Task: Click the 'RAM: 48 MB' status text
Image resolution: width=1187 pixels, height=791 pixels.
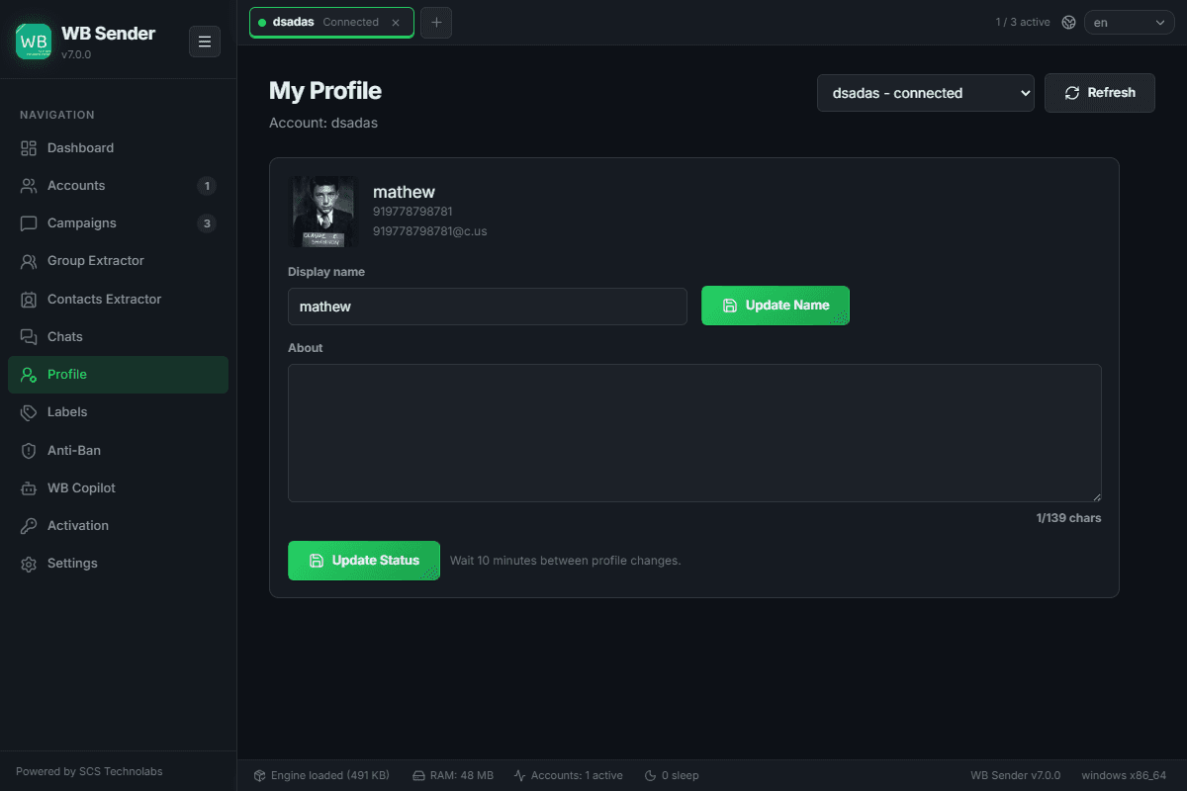Action: point(462,776)
